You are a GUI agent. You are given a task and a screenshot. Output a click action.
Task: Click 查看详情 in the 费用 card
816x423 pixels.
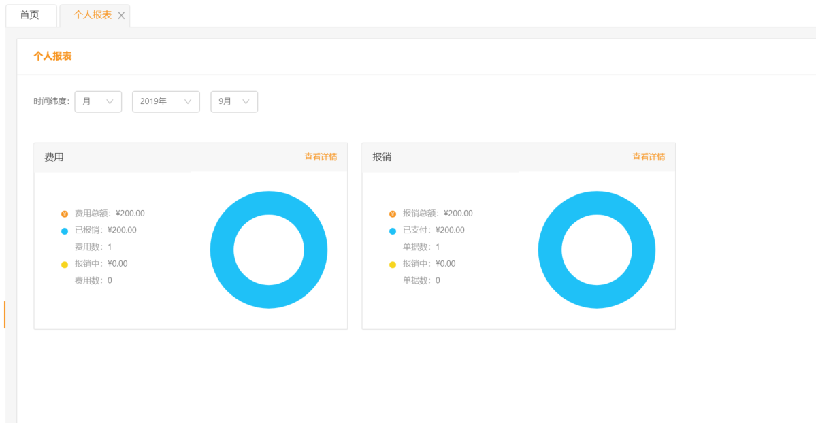coord(320,157)
